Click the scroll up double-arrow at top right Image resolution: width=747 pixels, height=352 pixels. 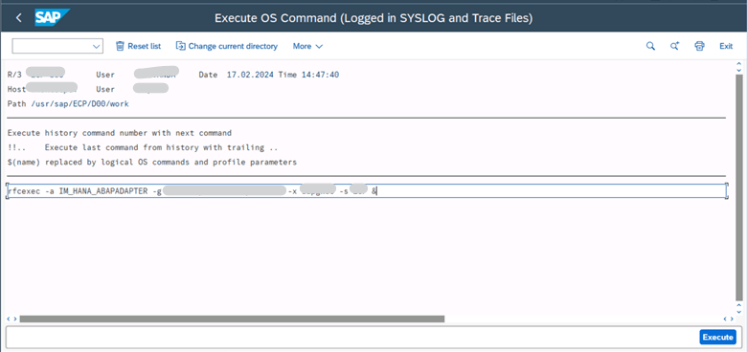tap(739, 65)
